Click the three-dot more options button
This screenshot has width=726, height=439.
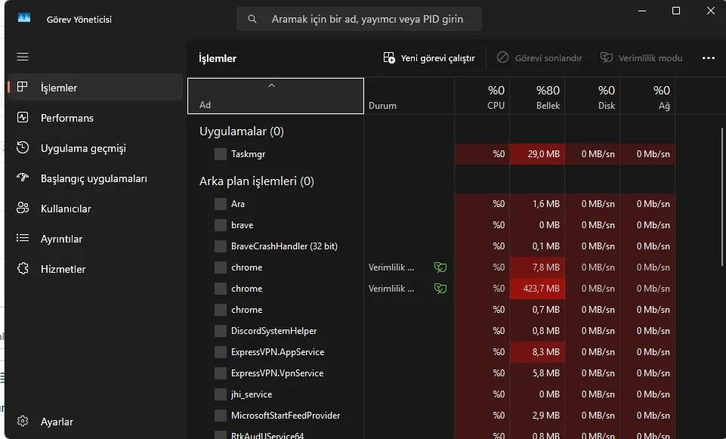[708, 58]
